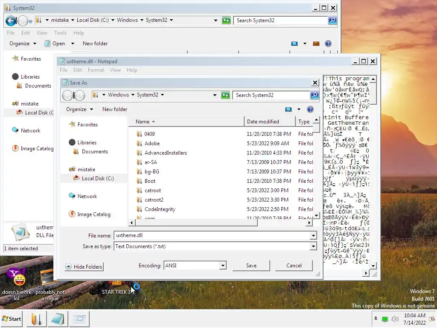Click New folder in Explorer window
This screenshot has width=437, height=328.
tap(95, 44)
